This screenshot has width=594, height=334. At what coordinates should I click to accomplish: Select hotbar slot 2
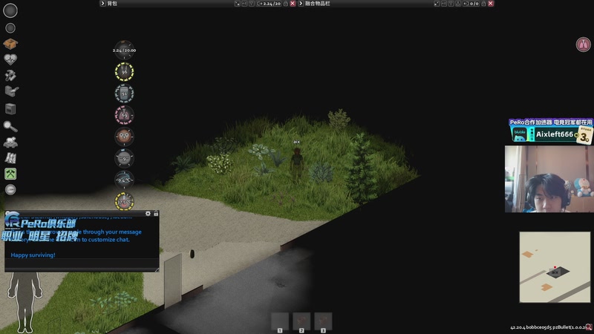[x=301, y=322]
